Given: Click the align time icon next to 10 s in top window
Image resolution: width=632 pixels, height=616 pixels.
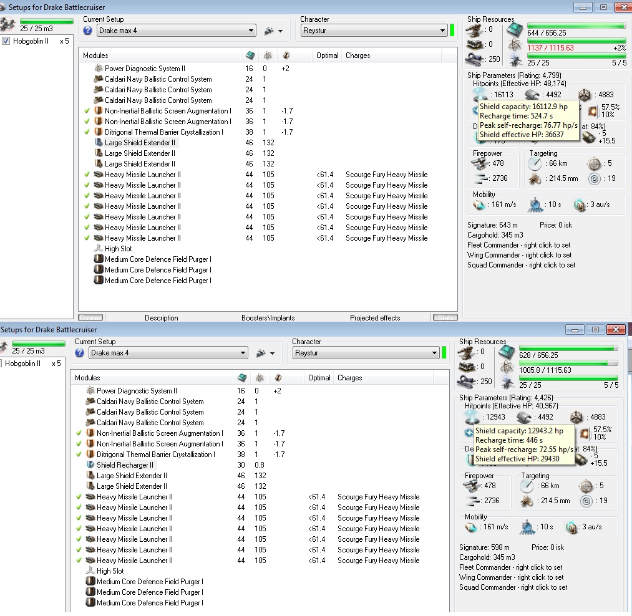Looking at the screenshot, I should coord(535,205).
